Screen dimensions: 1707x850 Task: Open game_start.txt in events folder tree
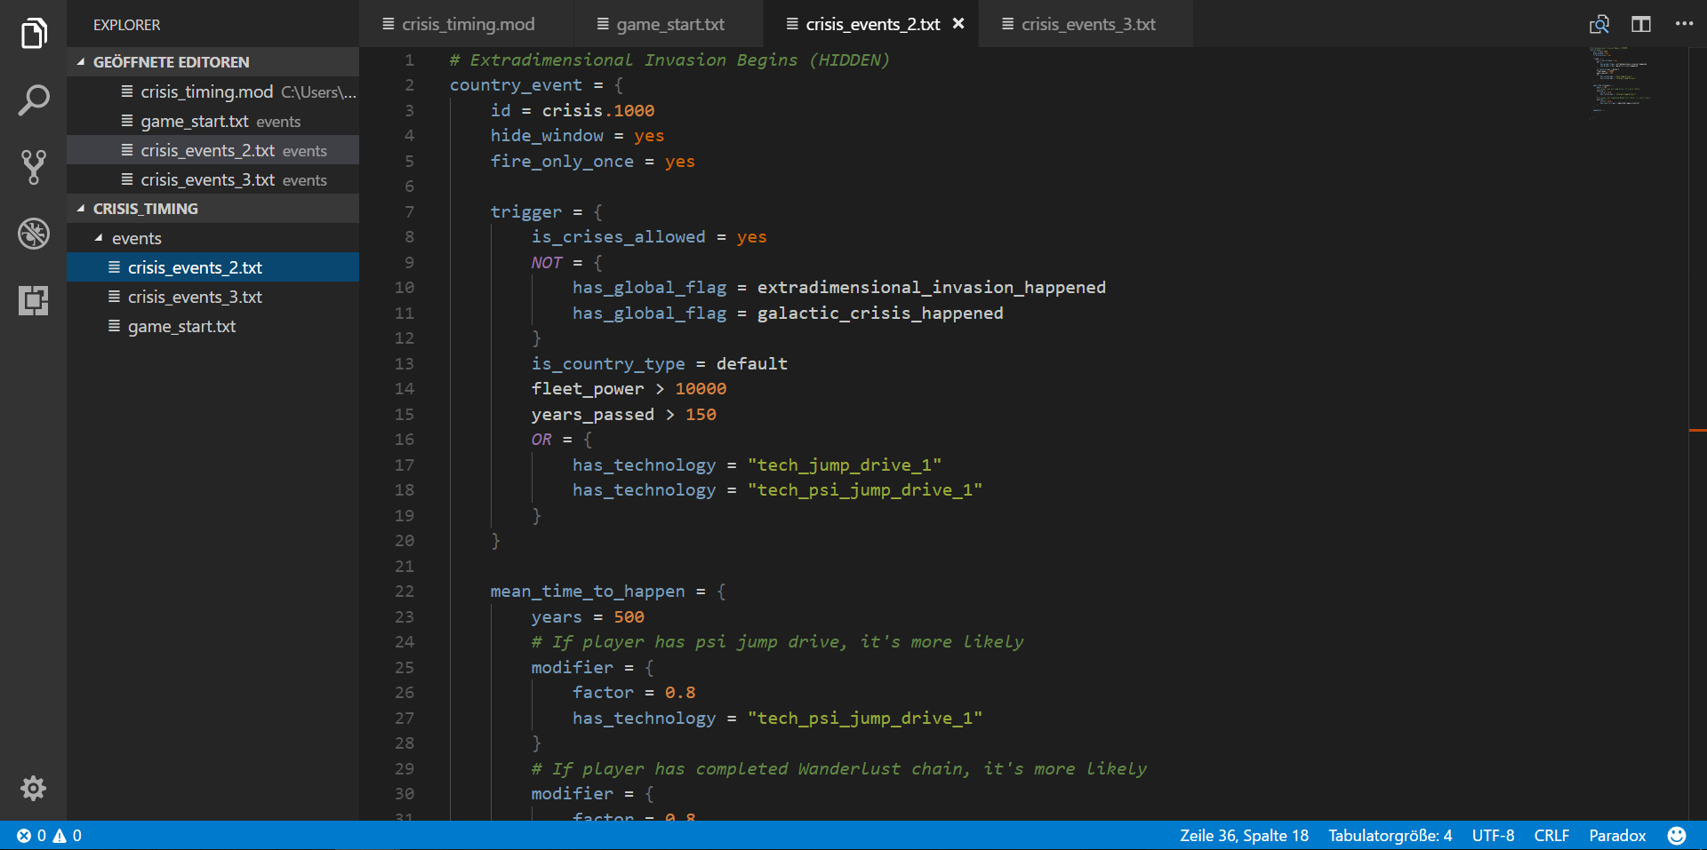click(213, 326)
